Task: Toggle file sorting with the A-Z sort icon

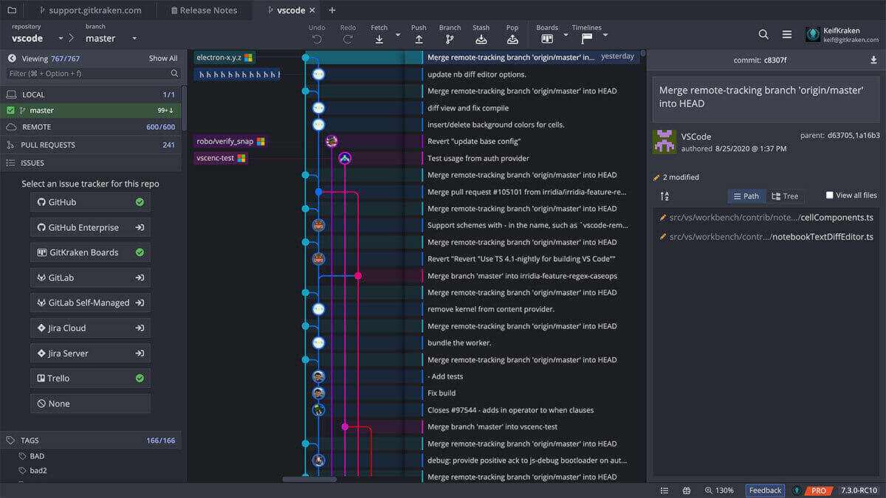Action: pos(664,196)
